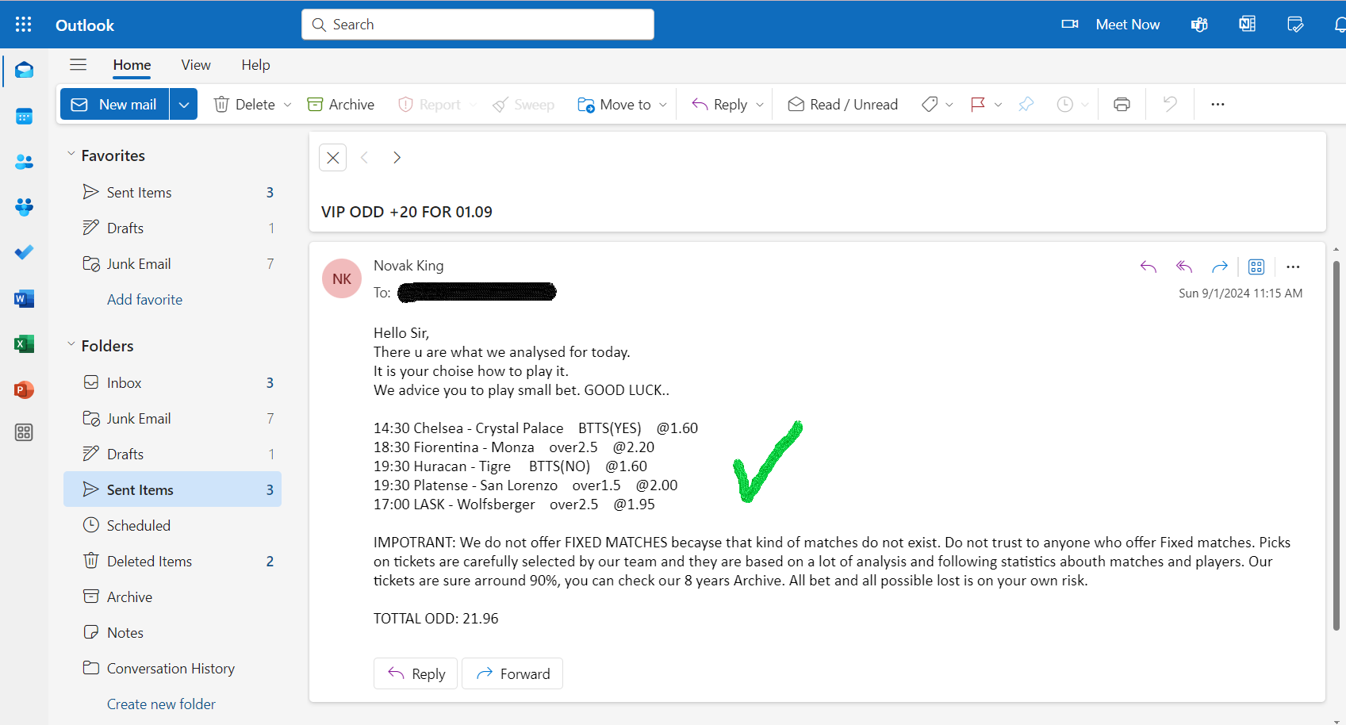Screen dimensions: 1346x725
Task: Toggle the navigation pane hamburger menu
Action: click(78, 65)
